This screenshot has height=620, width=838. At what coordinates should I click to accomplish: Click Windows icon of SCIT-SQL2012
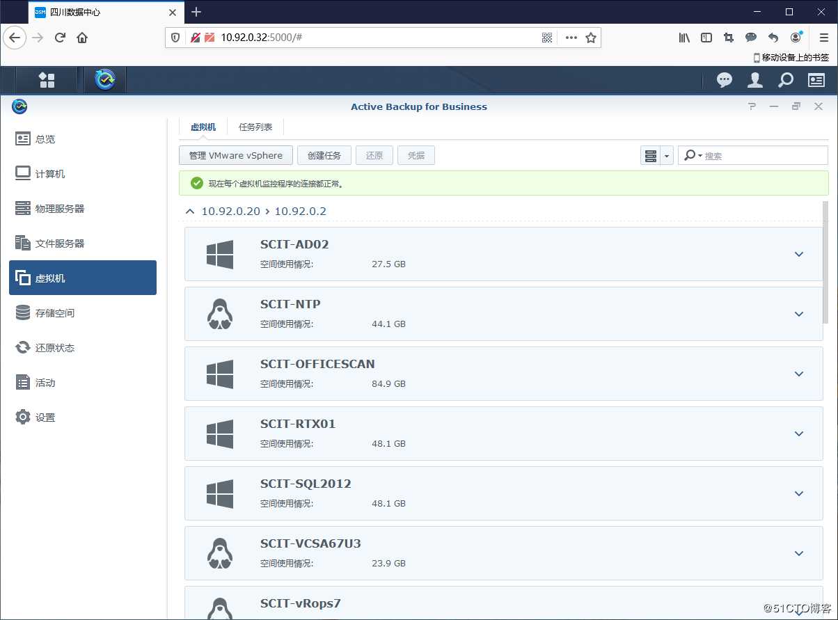click(220, 494)
